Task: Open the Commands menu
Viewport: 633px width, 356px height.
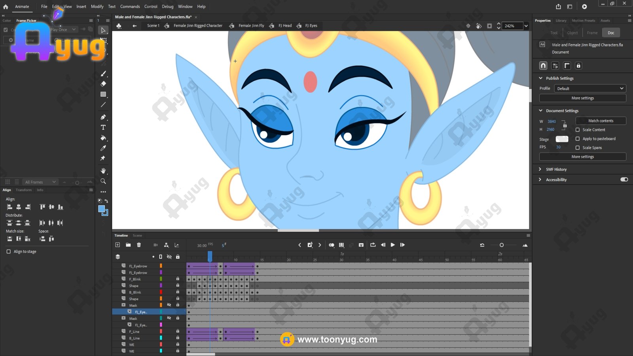Action: pos(130,6)
